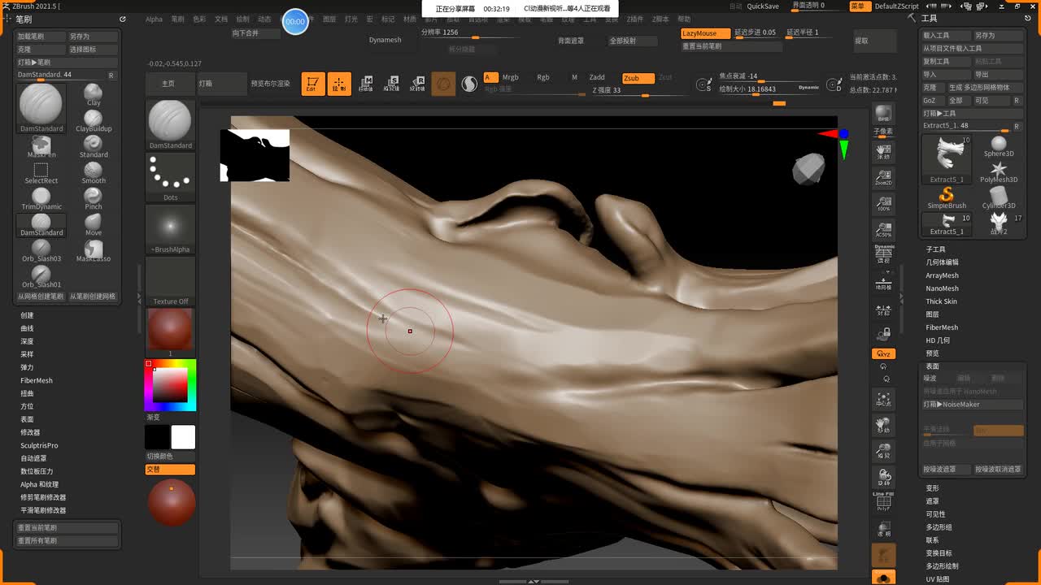Screen dimensions: 1041x585
Task: Toggle the orange Xyz rotation button
Action: click(x=883, y=354)
